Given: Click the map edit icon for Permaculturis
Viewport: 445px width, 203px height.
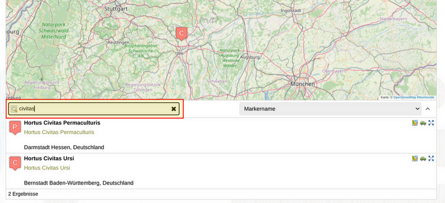Looking at the screenshot, I should [x=415, y=123].
